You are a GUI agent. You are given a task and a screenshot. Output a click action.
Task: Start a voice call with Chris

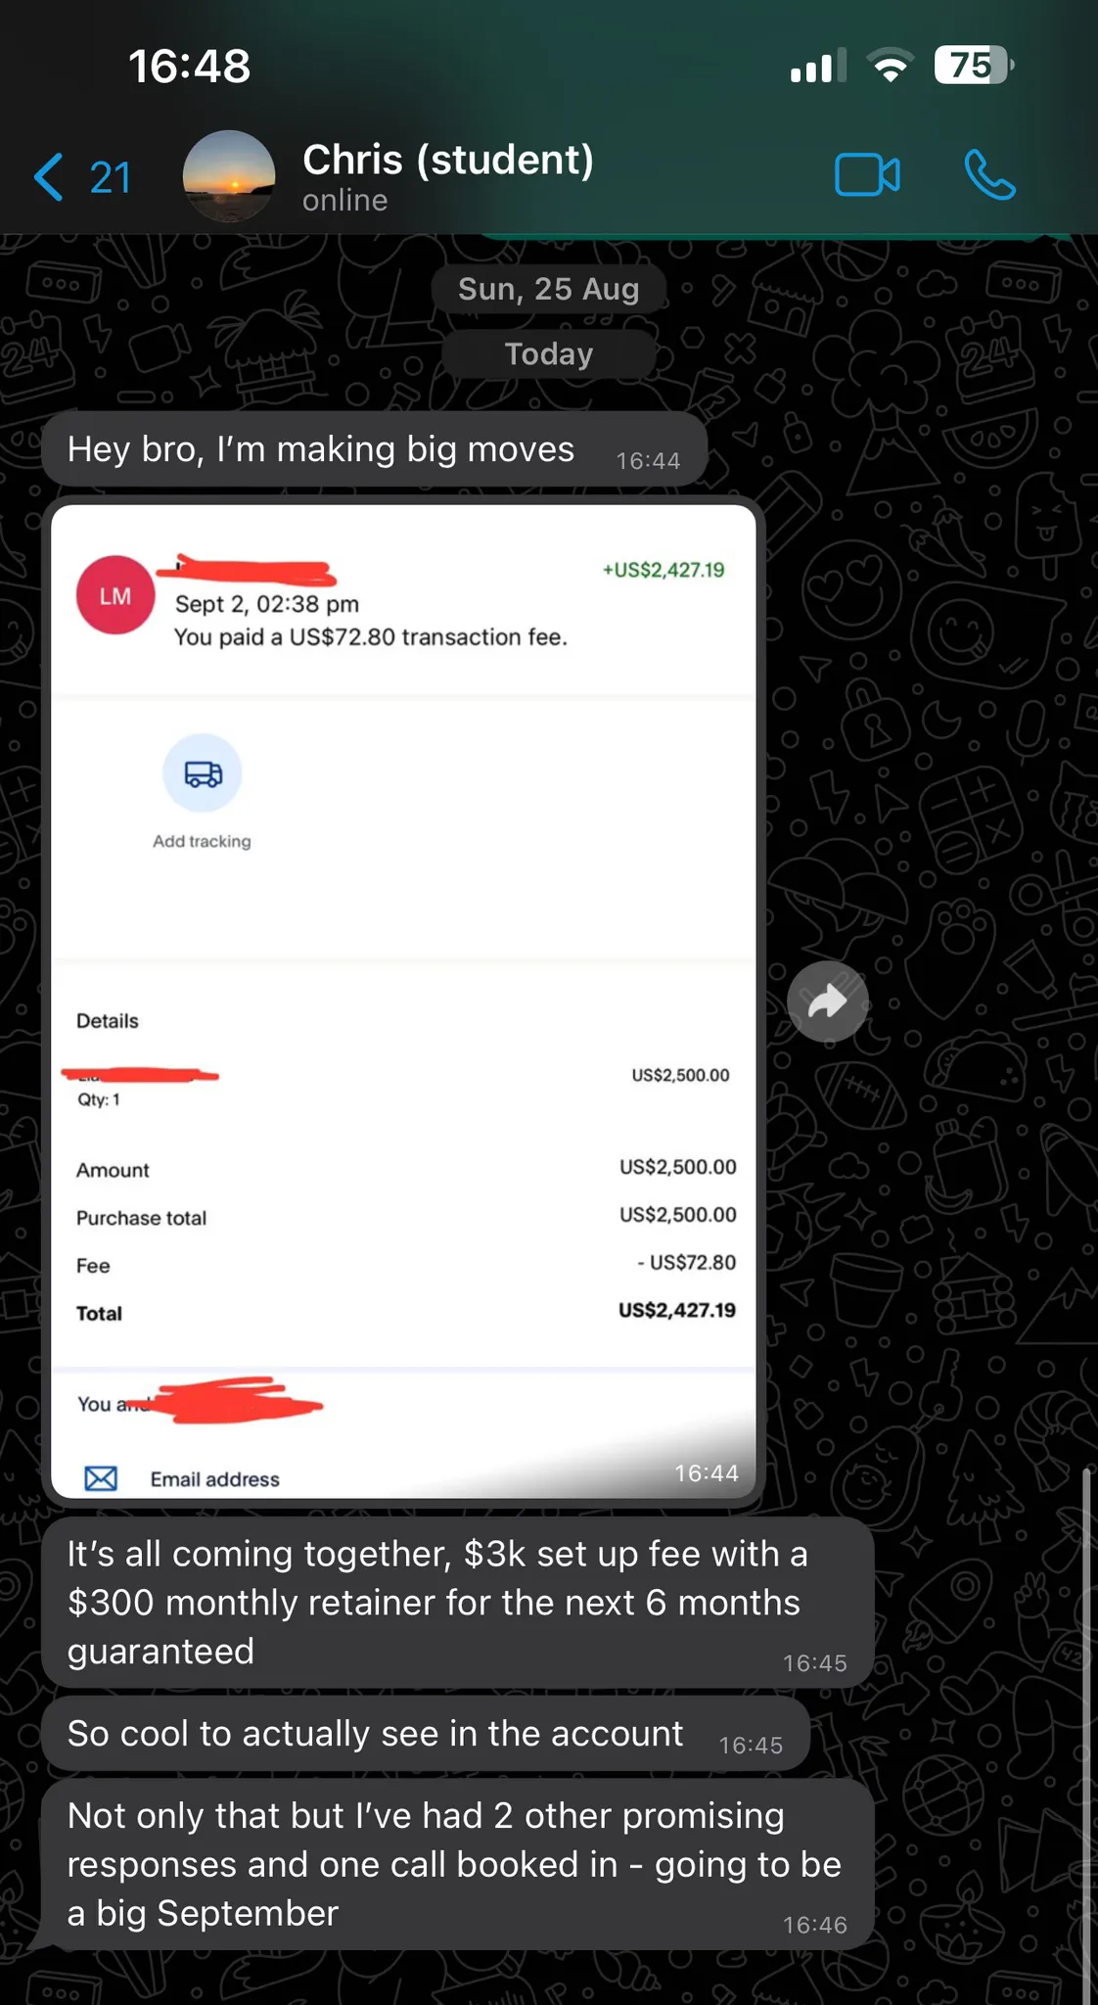[x=989, y=175]
